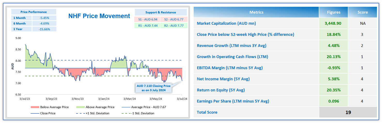Select the Market Capitalization (AUD mn) row label
Viewport: 382px width, 123px height.
click(226, 23)
